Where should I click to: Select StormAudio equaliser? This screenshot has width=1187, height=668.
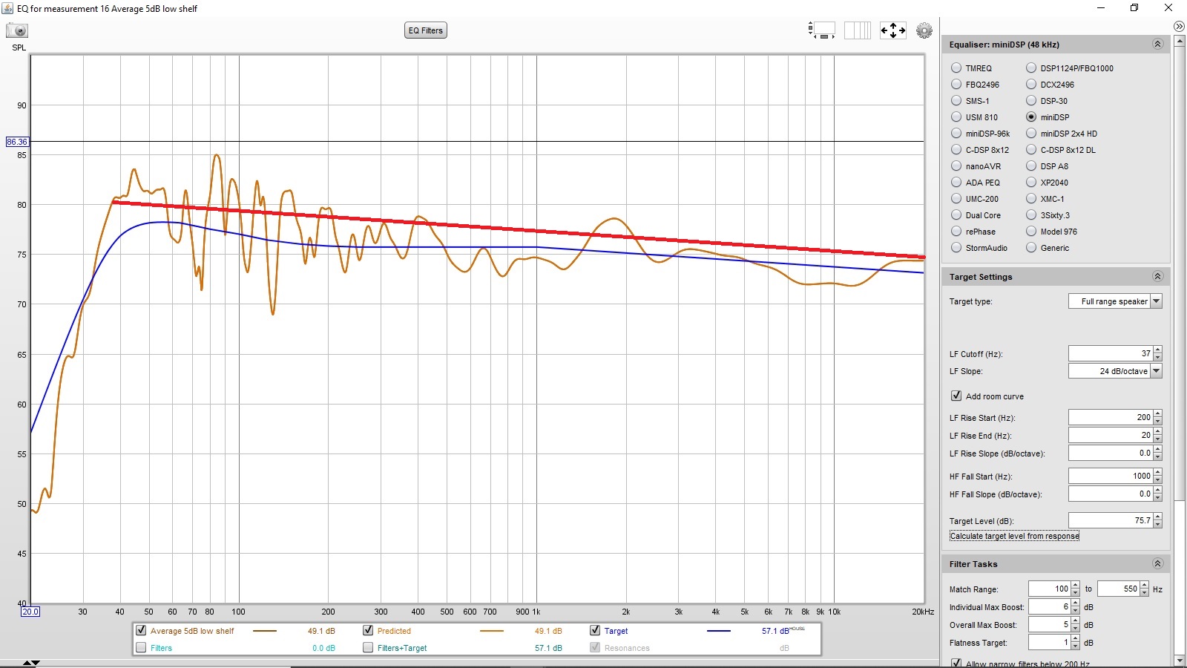(956, 248)
